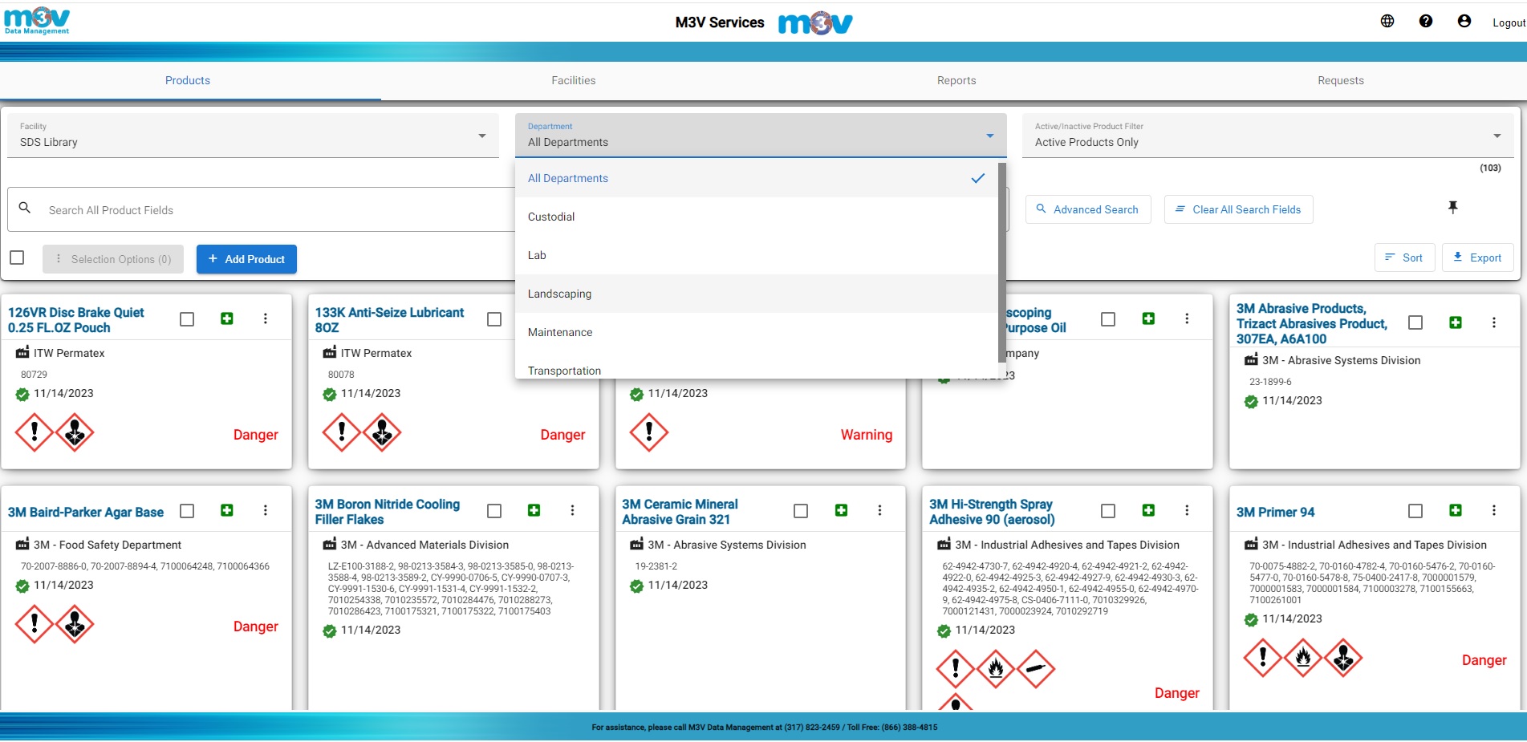This screenshot has height=742, width=1527.
Task: Open the Sort options
Action: tap(1404, 257)
